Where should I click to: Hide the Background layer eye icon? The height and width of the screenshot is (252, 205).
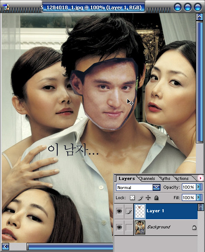point(119,227)
